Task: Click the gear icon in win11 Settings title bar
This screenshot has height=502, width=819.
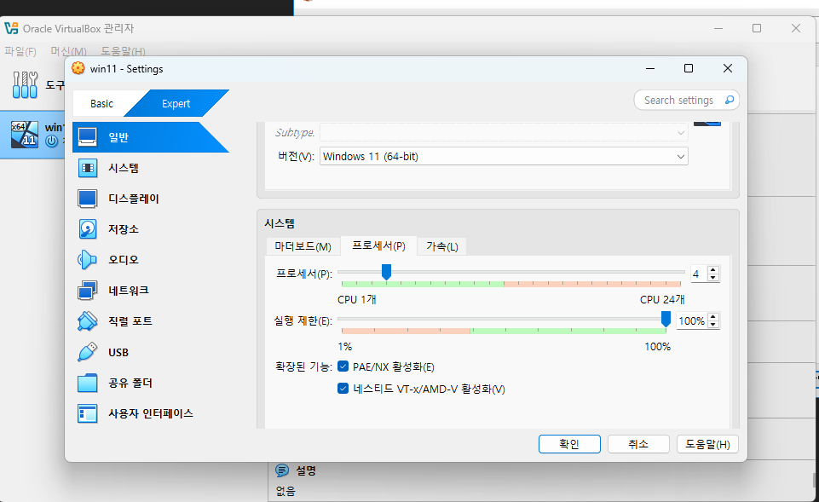Action: coord(78,68)
